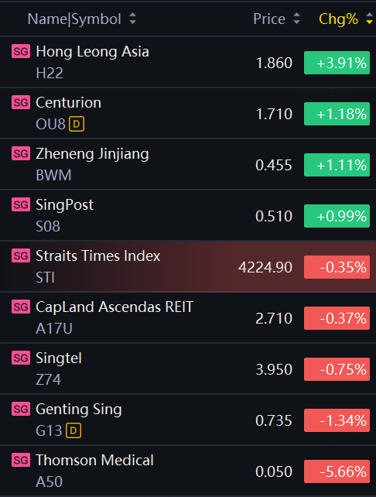376x497 pixels.
Task: Click the D badge next to OU8
Action: pos(77,124)
